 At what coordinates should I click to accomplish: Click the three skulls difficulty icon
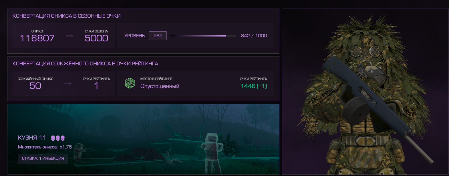(58, 138)
